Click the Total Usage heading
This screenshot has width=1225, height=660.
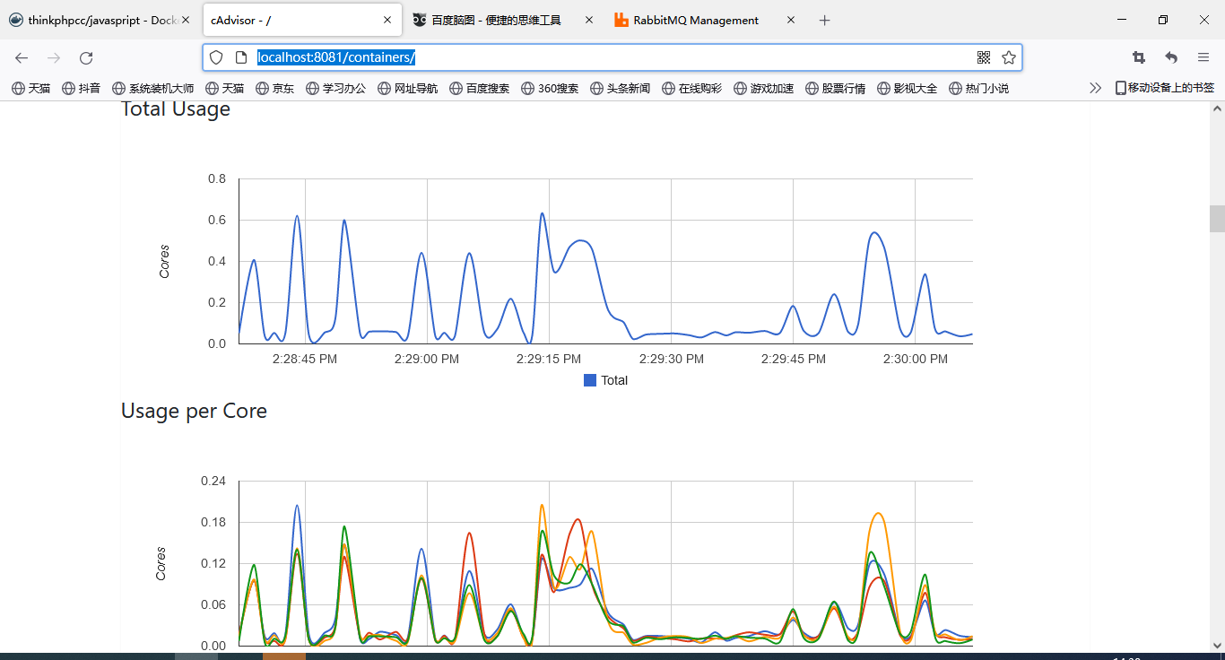coord(176,109)
